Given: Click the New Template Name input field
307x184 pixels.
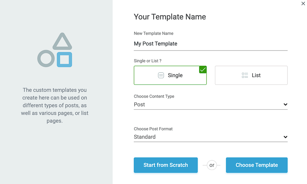Looking at the screenshot, I should 210,44.
